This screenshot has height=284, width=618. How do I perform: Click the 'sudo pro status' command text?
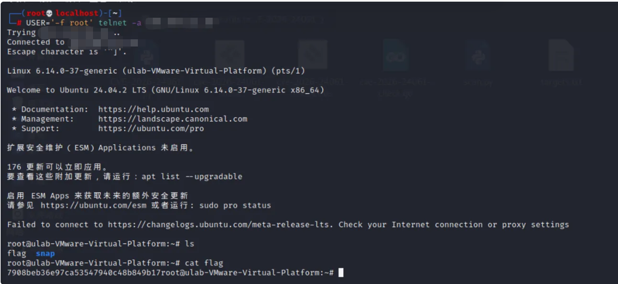235,205
